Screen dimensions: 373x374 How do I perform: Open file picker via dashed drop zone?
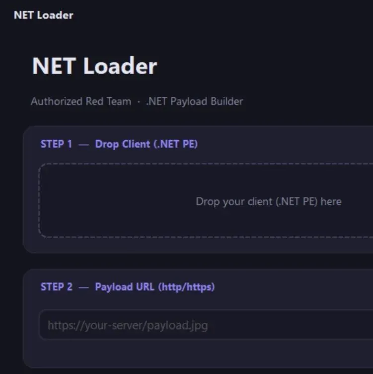[206, 200]
